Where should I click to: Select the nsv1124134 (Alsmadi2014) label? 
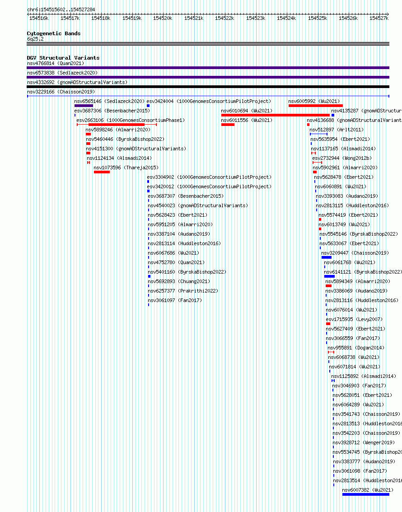coord(119,158)
